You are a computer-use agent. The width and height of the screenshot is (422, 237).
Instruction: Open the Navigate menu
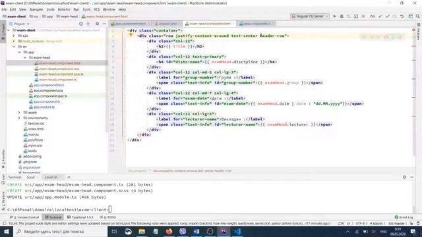pyautogui.click(x=36, y=9)
